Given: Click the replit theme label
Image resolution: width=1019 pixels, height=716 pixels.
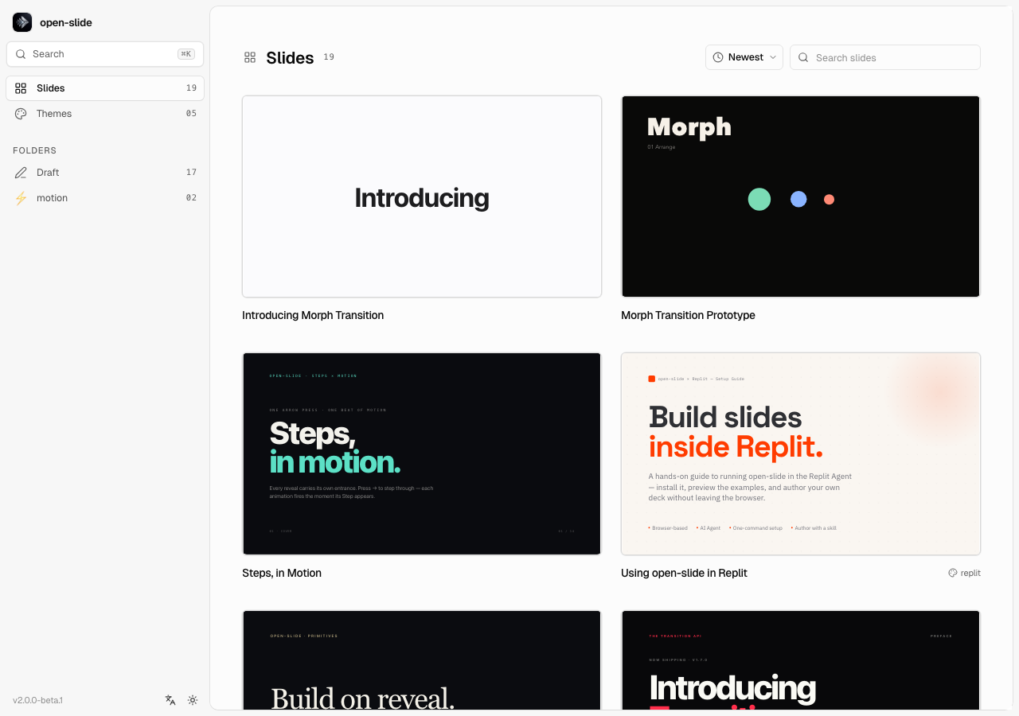Looking at the screenshot, I should pos(970,573).
